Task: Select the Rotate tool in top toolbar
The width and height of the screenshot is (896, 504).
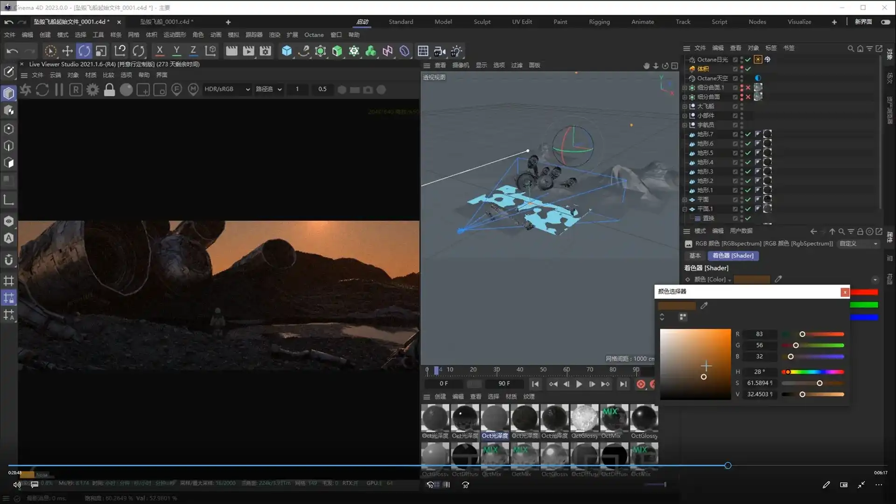Action: tap(84, 51)
